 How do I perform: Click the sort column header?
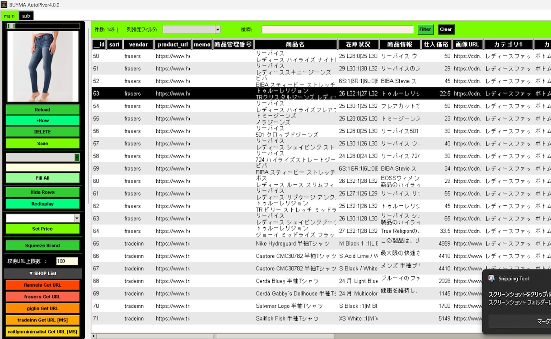114,44
